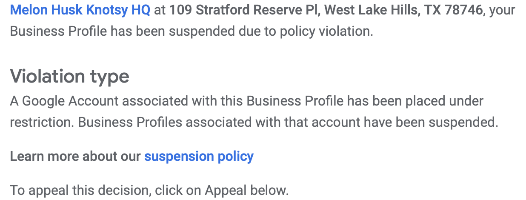Click the 'Google Account' text
526x200 pixels.
point(71,101)
